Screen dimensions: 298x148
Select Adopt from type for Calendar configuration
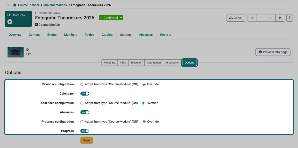[82, 84]
